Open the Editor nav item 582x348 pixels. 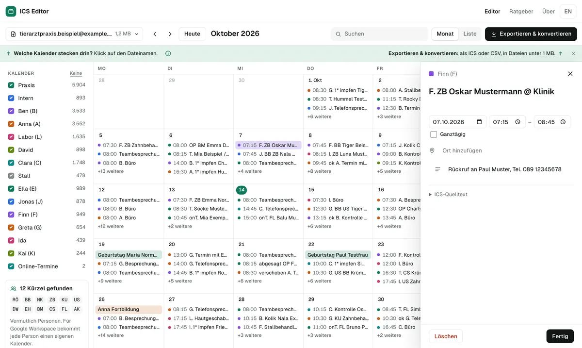[x=492, y=11]
